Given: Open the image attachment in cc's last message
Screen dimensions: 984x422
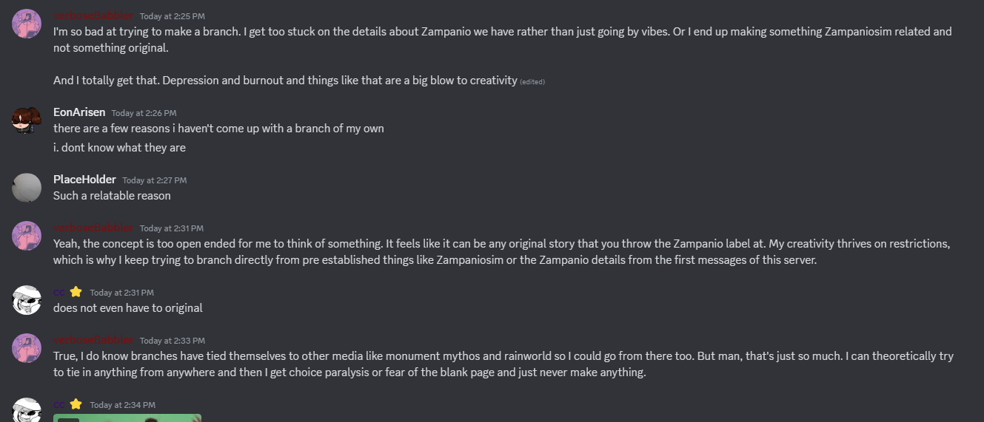Looking at the screenshot, I should (127, 418).
